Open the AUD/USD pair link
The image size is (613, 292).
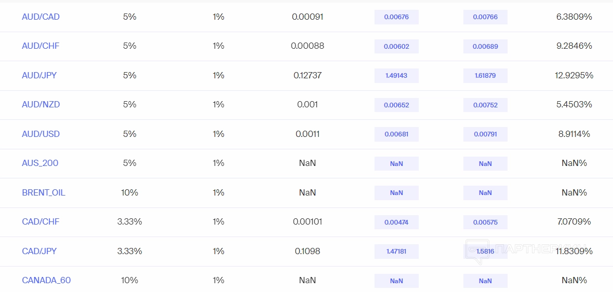41,134
